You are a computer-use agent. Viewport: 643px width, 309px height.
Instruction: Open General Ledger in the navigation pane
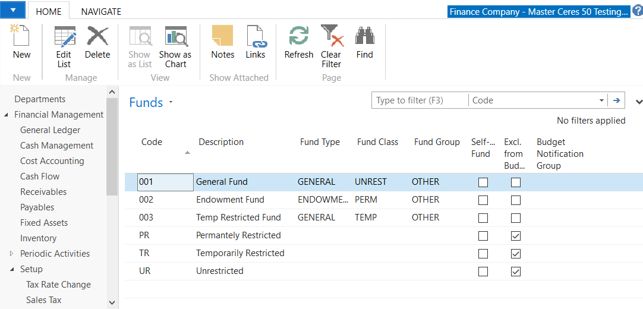(50, 130)
